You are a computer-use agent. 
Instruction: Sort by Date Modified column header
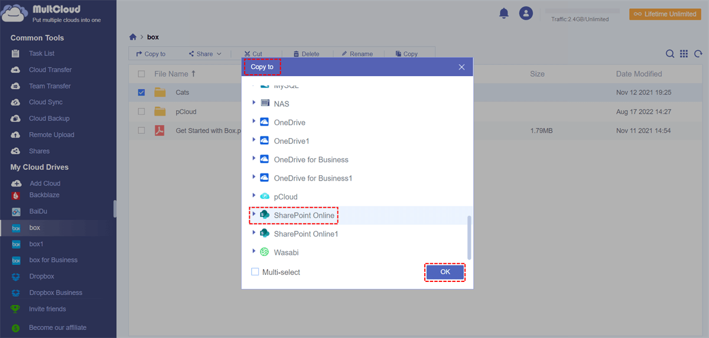[x=639, y=74]
